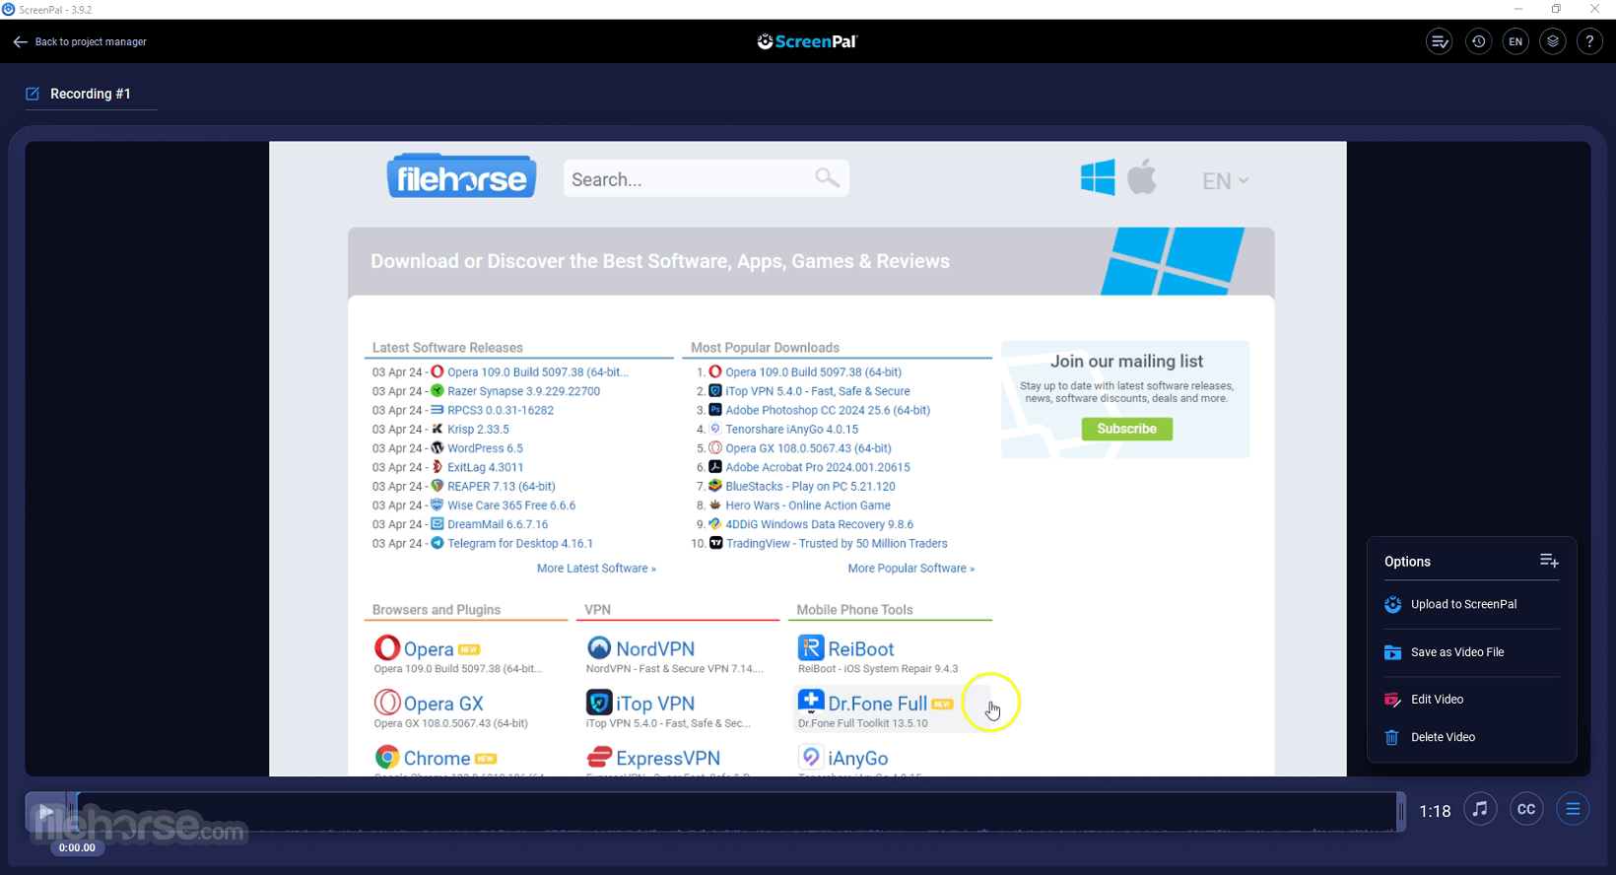1616x875 pixels.
Task: Click the ReiBoot icon
Action: coord(811,648)
